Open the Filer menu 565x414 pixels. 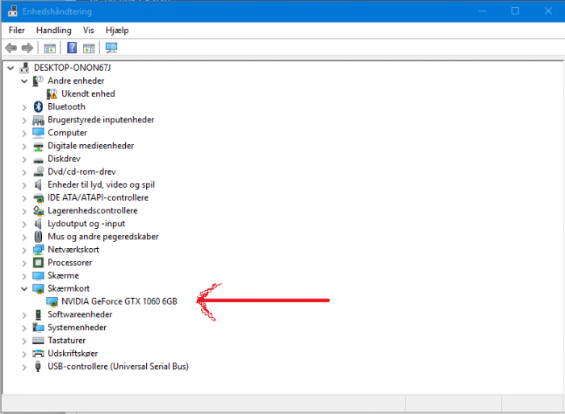click(17, 31)
